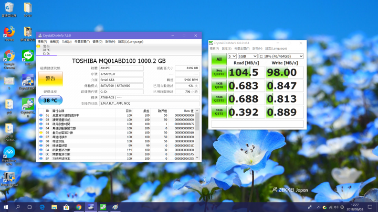The height and width of the screenshot is (212, 378).
Task: Select SMART attribute row 09
Action: 117,146
